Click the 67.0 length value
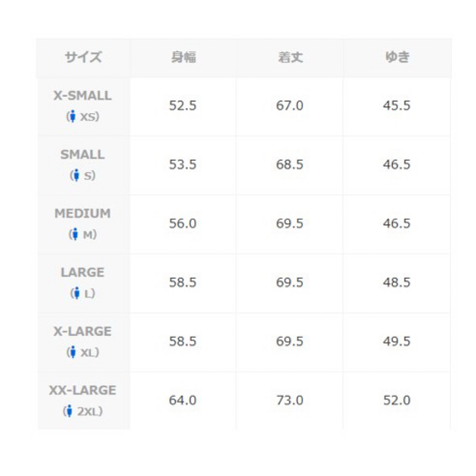The image size is (476, 476). pyautogui.click(x=290, y=106)
